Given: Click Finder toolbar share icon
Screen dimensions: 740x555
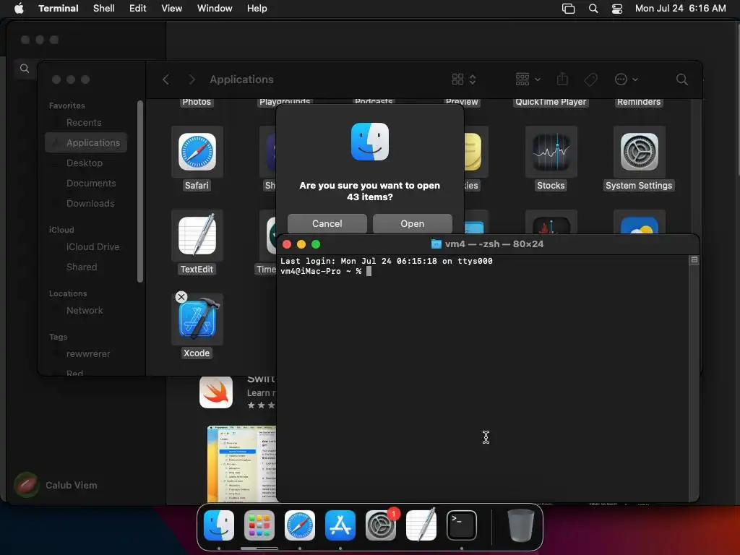Looking at the screenshot, I should (x=562, y=79).
